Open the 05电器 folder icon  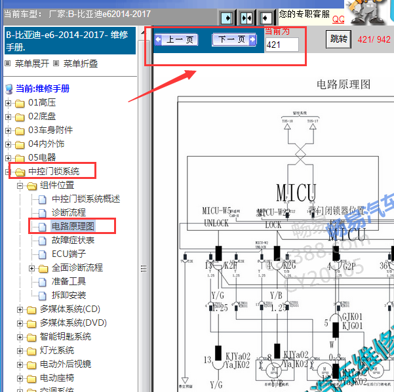pos(20,158)
